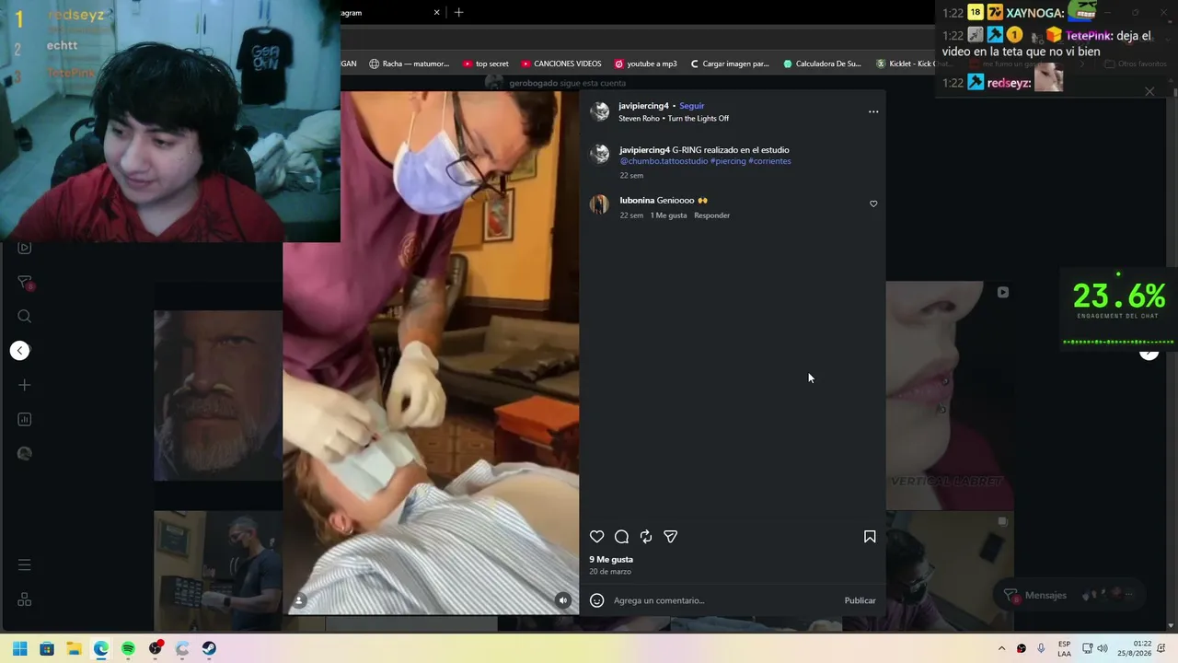Open the hamburger 'More' menu in the sidebar
This screenshot has height=663, width=1178.
click(x=25, y=564)
